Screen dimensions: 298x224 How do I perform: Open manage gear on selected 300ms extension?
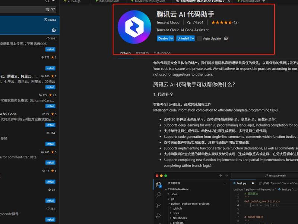[x=54, y=30]
